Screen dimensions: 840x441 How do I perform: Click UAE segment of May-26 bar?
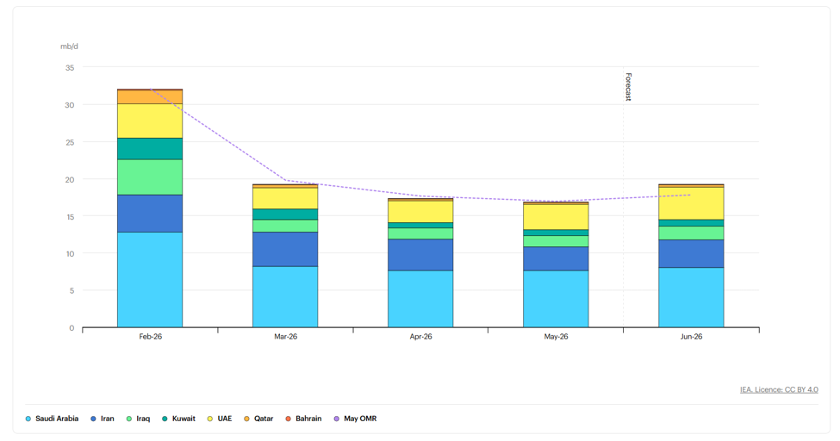coord(556,218)
